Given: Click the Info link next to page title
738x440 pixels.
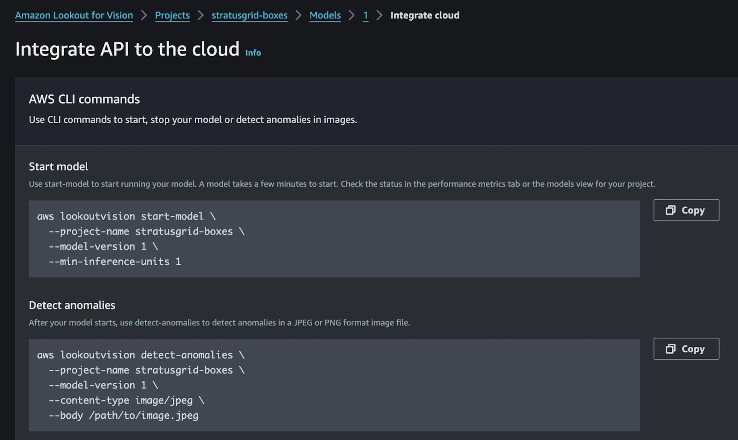Looking at the screenshot, I should pos(253,53).
